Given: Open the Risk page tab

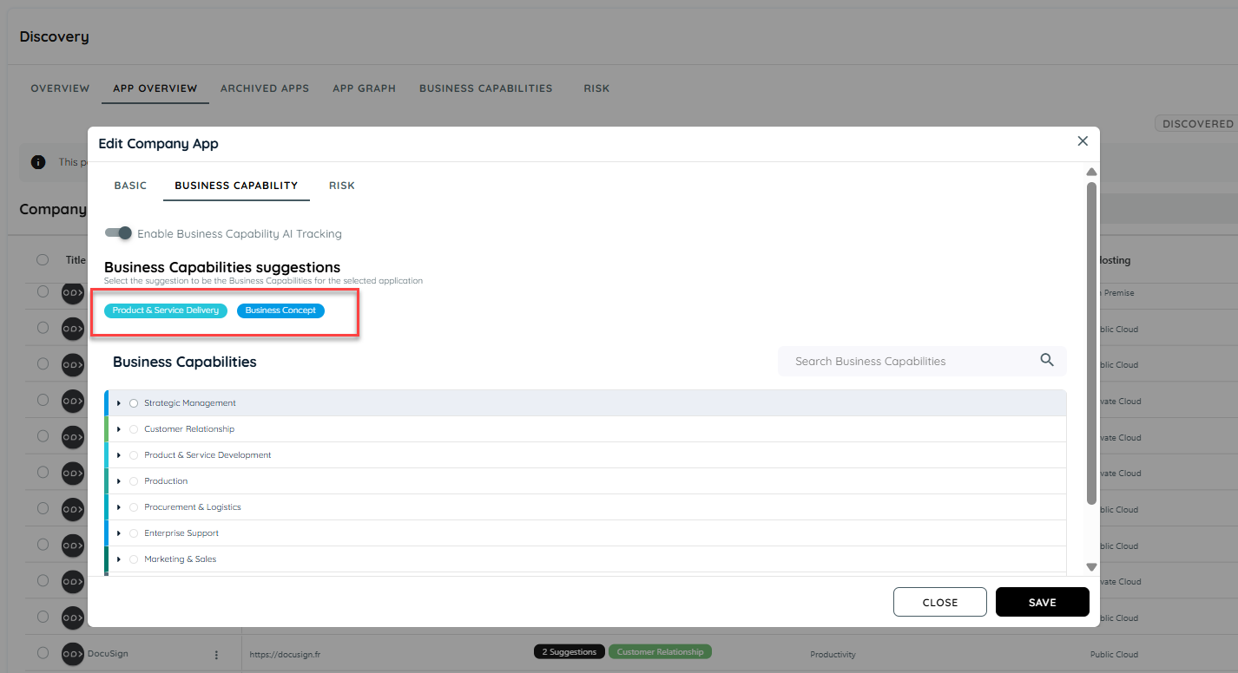Looking at the screenshot, I should (596, 88).
